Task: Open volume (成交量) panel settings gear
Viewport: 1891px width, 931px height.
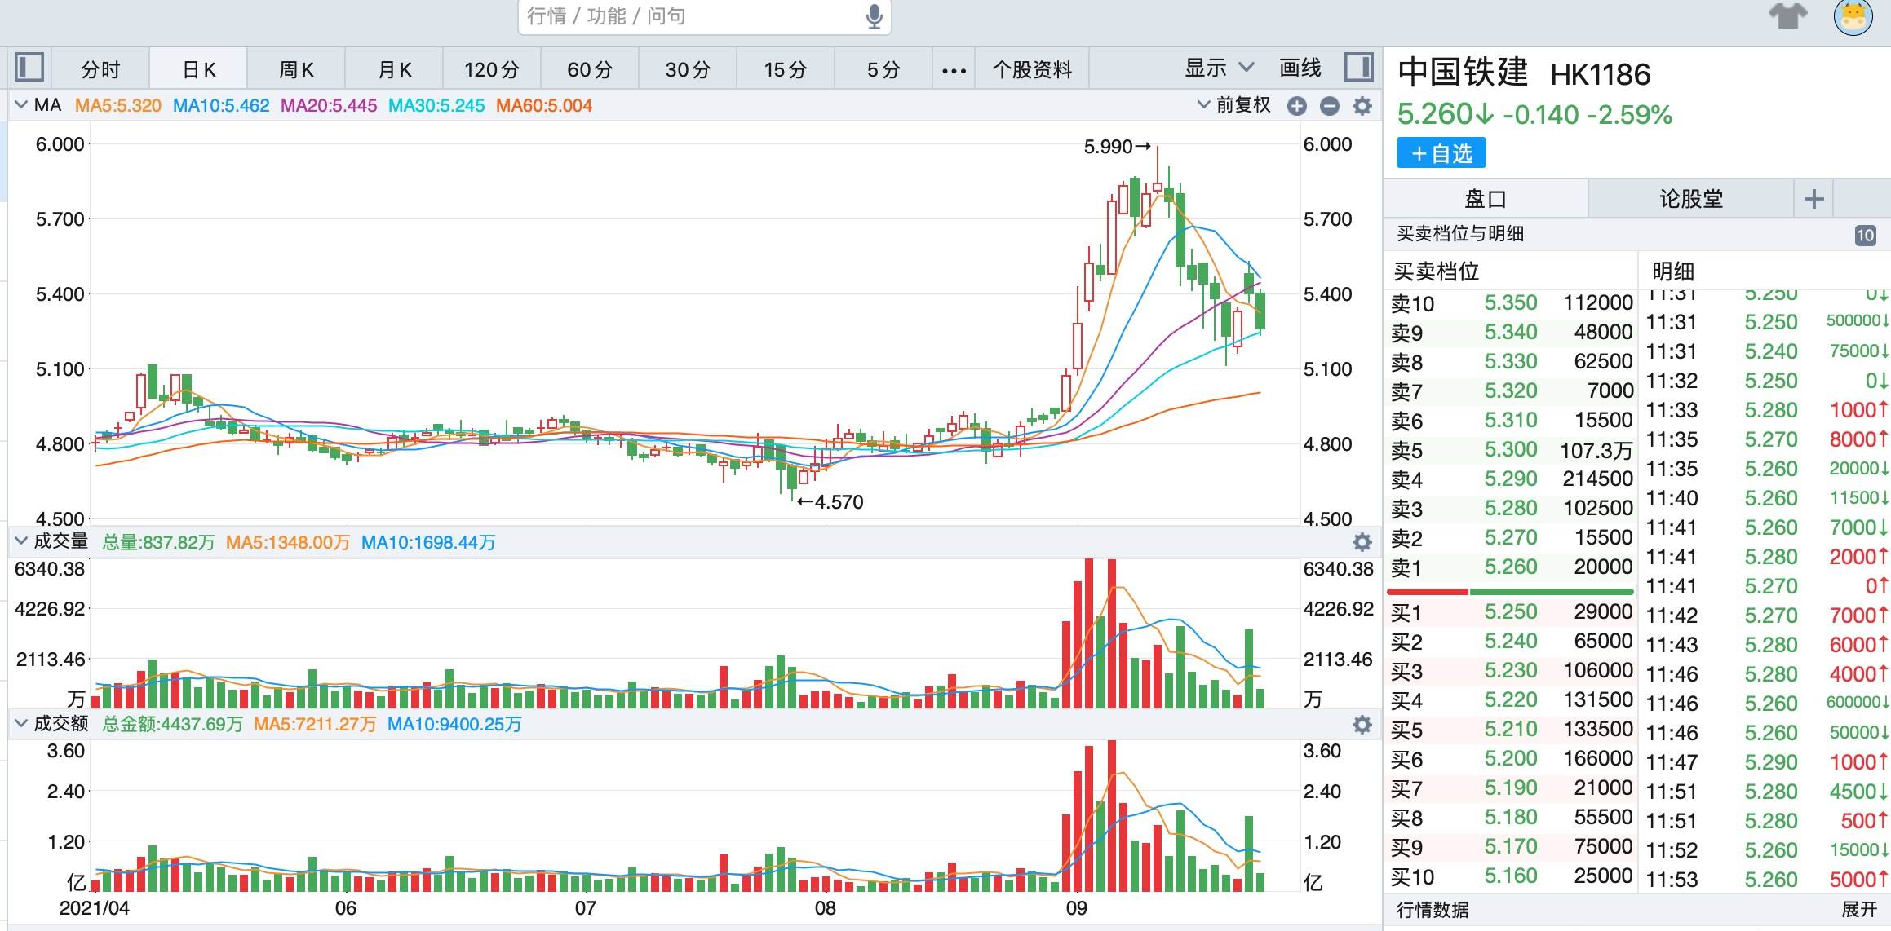Action: (x=1362, y=542)
